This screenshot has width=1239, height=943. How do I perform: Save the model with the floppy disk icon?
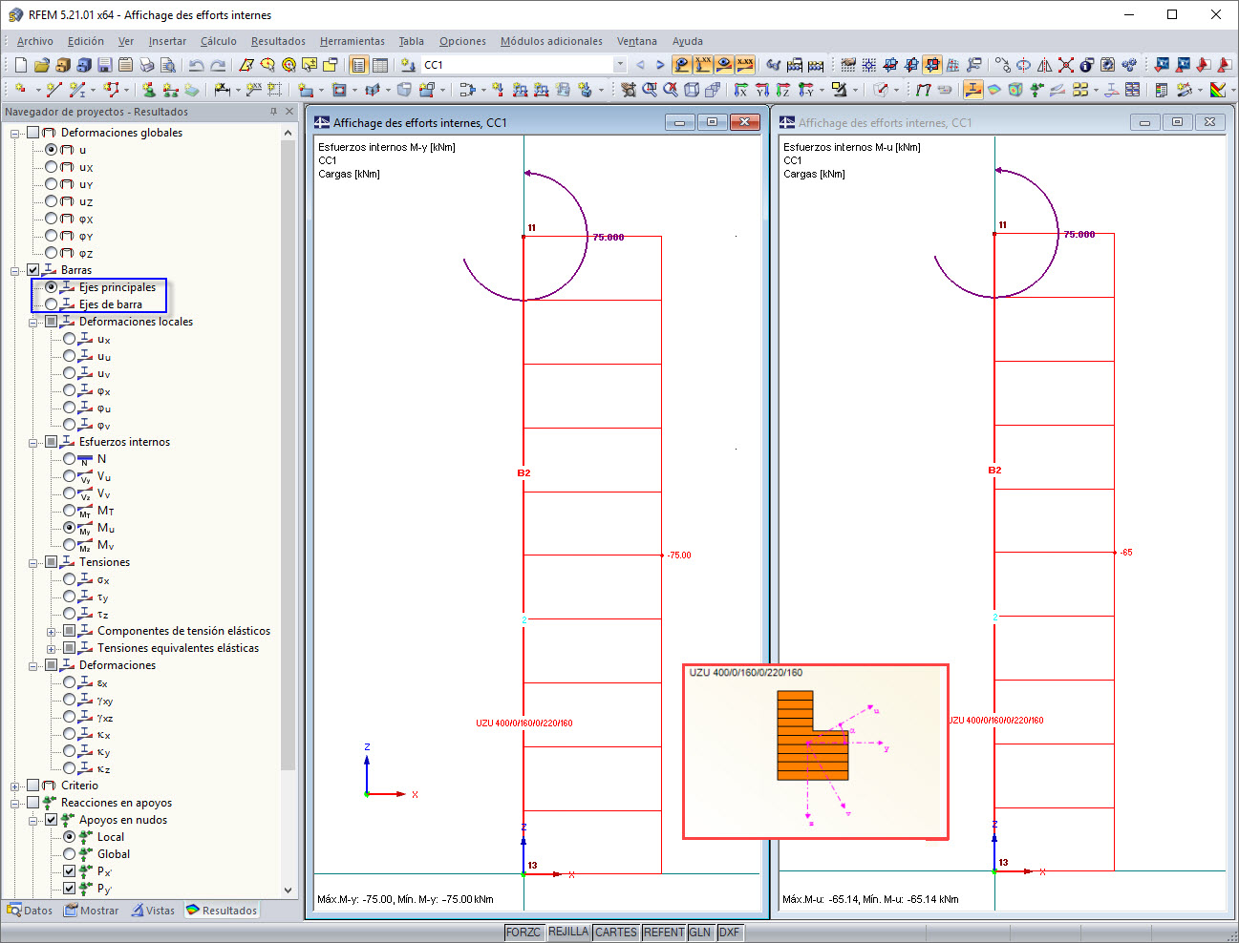104,65
